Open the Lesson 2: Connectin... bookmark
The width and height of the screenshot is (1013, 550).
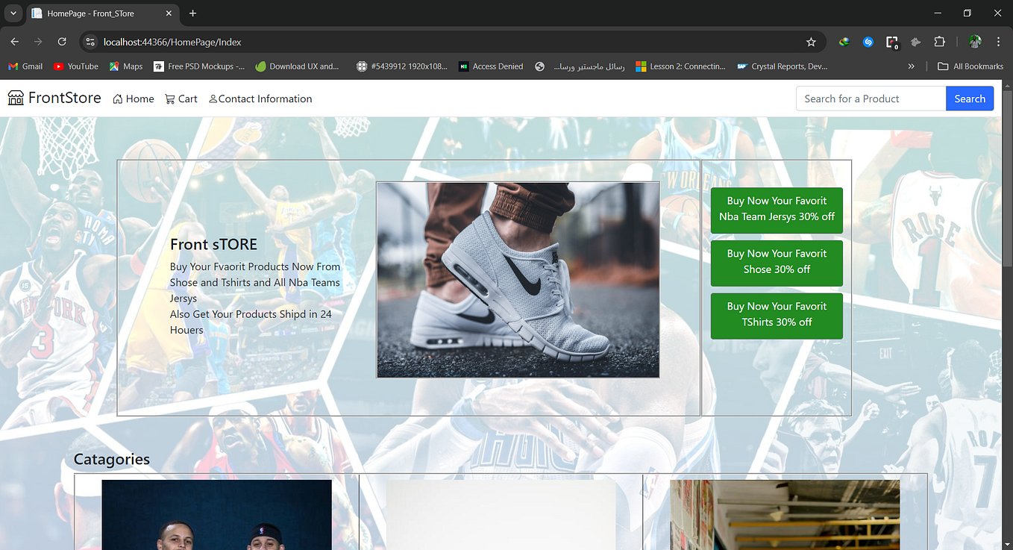coord(680,66)
